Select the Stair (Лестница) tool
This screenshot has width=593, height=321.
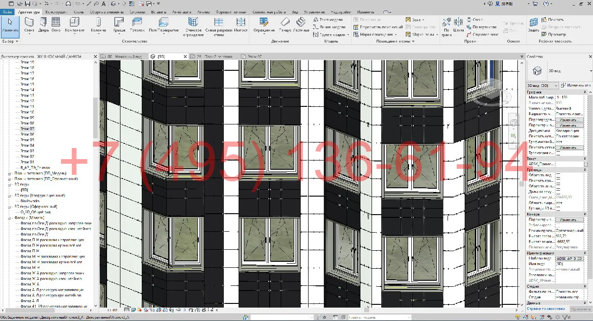(301, 25)
